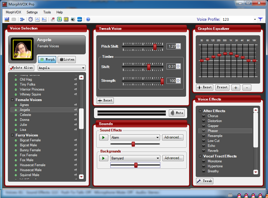Open help with the question mark icon
This screenshot has height=198, width=268.
click(x=88, y=19)
